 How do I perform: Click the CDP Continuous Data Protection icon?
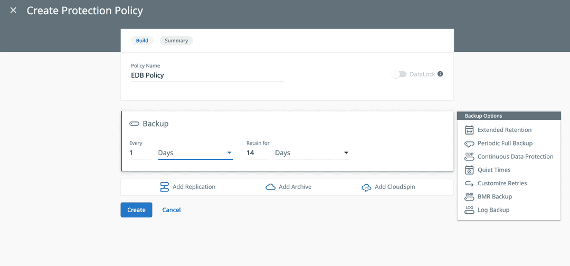[469, 157]
